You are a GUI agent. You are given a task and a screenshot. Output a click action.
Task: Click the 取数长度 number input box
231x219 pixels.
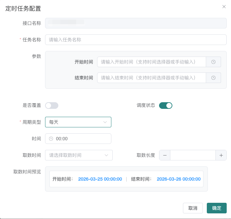pos(193,155)
